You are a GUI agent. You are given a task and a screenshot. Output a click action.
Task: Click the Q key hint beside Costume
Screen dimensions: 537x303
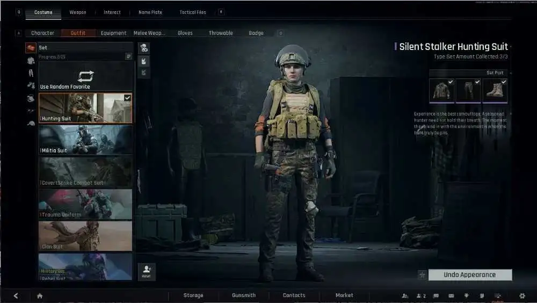pos(19,12)
